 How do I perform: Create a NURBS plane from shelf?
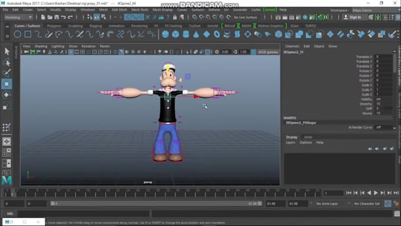(206, 34)
